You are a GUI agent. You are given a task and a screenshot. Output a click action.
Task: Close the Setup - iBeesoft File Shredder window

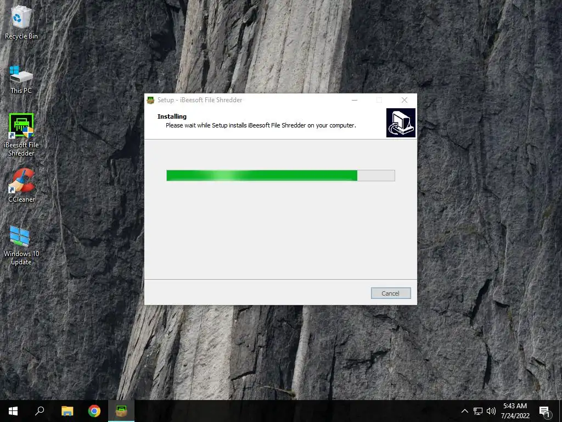pos(404,100)
